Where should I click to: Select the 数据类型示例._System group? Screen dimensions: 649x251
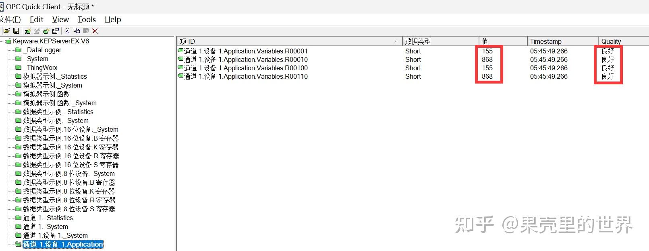[56, 120]
